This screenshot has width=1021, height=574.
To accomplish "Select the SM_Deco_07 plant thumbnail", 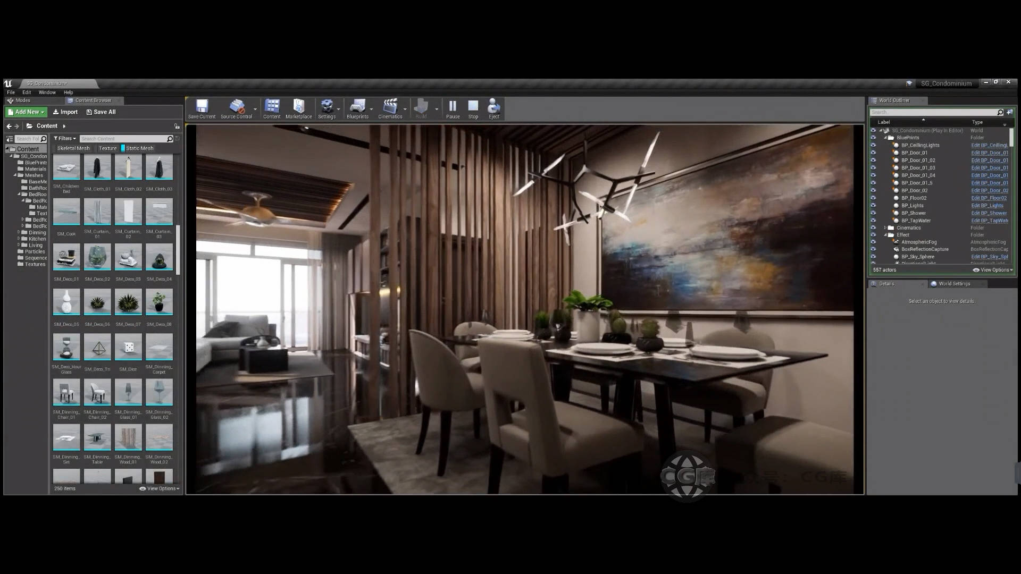I will point(128,303).
